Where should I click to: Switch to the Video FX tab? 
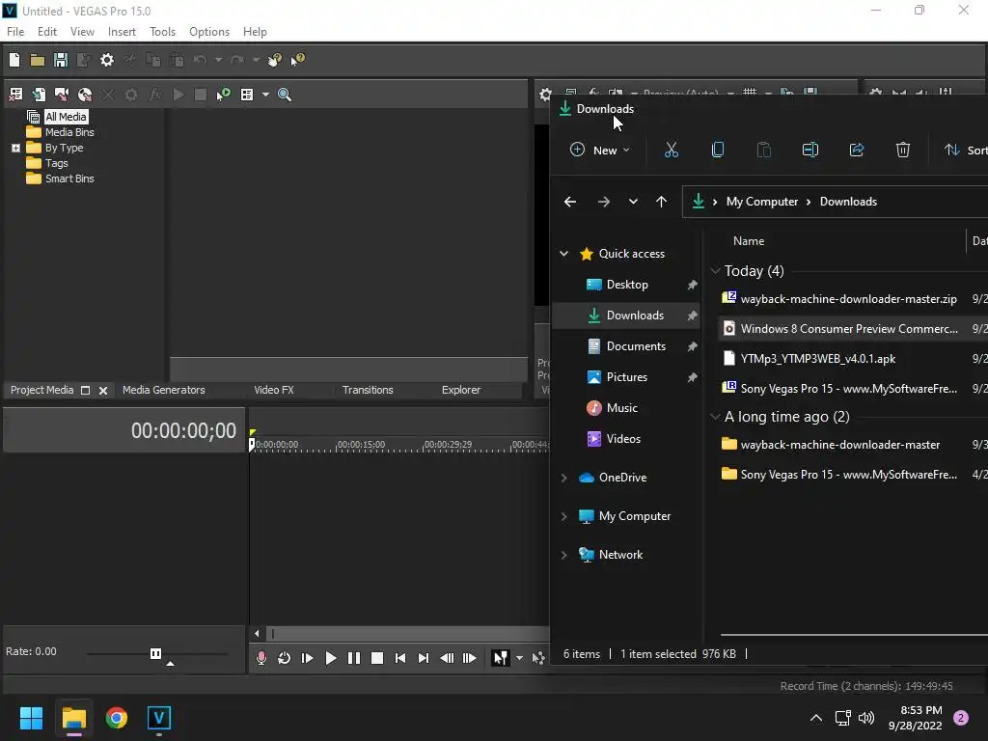click(x=273, y=390)
